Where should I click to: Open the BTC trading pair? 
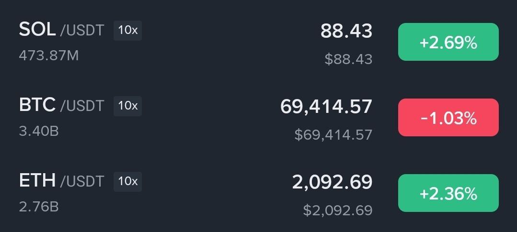pos(37,105)
